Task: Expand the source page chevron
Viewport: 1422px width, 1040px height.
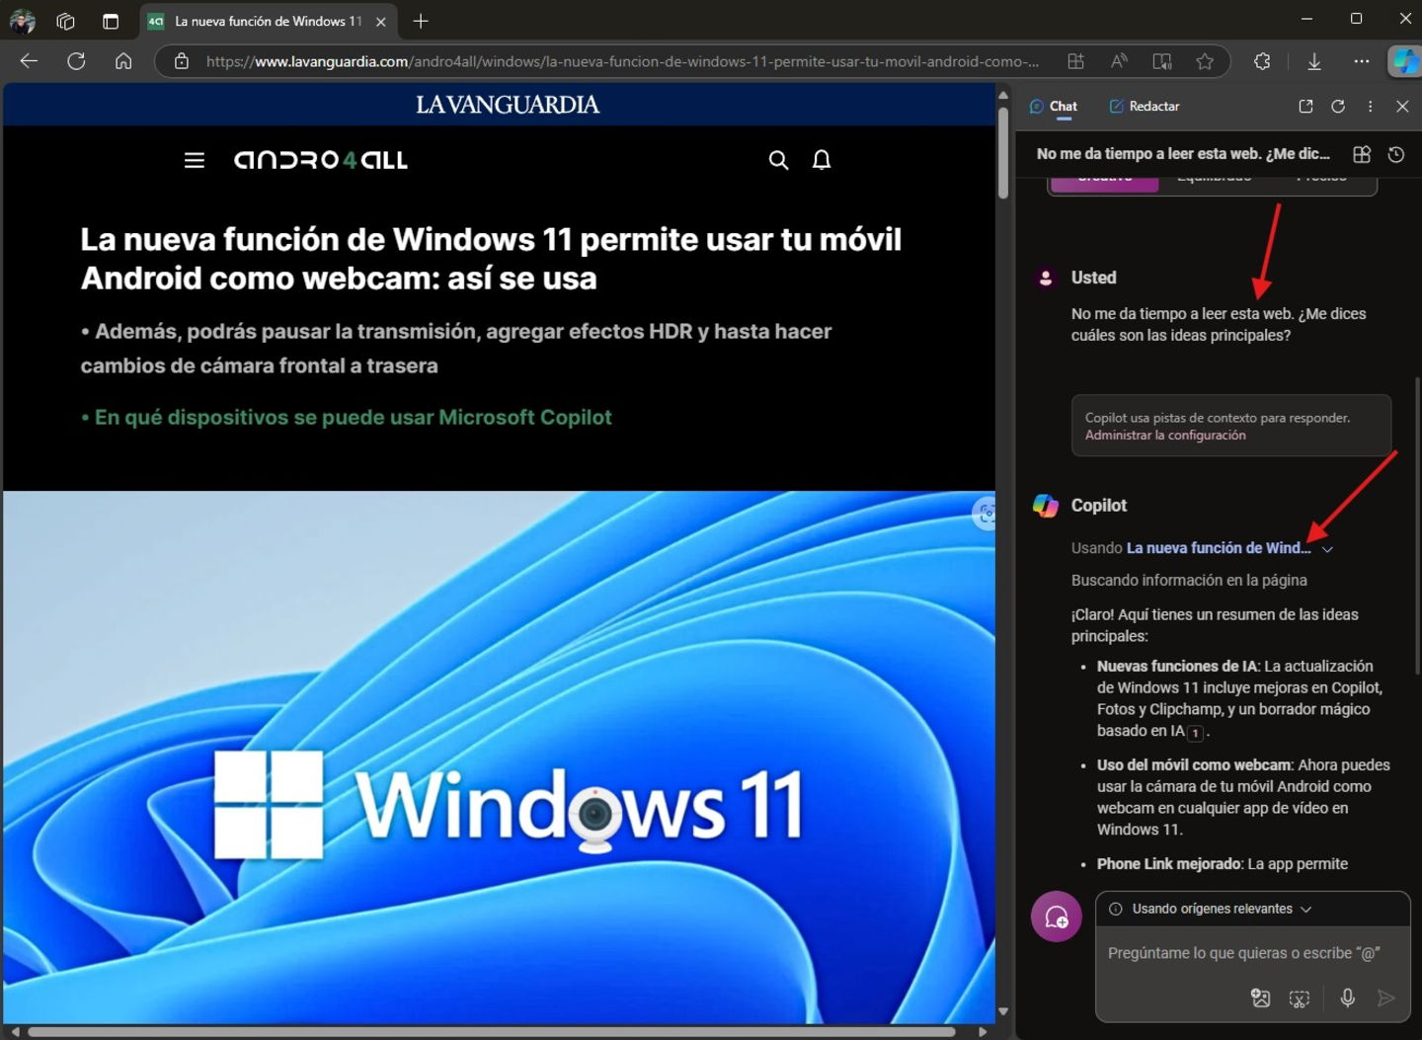Action: point(1327,549)
